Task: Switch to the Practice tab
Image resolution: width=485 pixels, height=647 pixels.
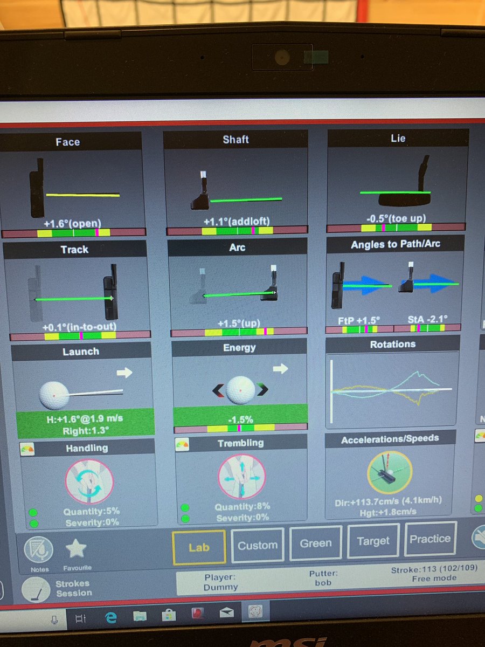Action: (429, 538)
